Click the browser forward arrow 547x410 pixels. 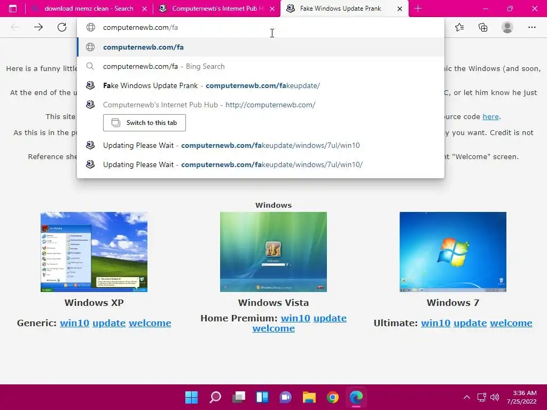[x=38, y=27]
